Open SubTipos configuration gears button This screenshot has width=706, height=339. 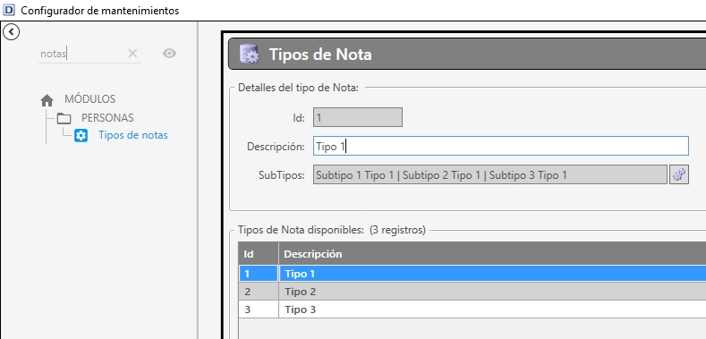[x=679, y=174]
